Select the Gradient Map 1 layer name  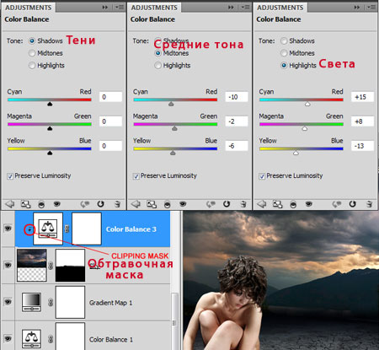(110, 303)
